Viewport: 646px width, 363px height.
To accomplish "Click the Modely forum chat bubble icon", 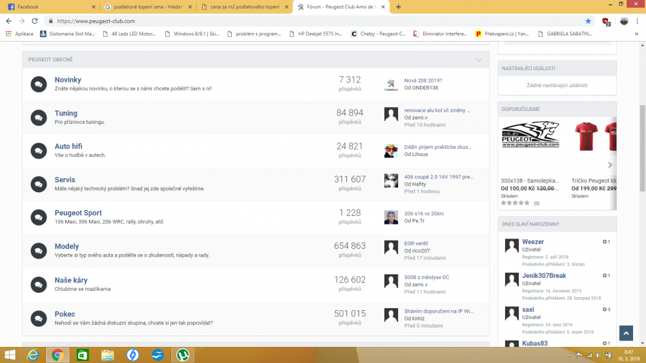I will pos(38,251).
